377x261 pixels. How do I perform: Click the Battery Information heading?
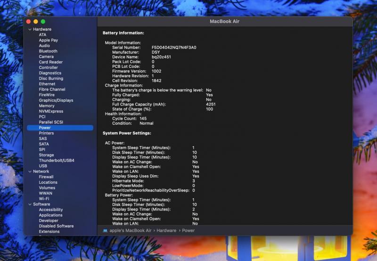tap(123, 33)
